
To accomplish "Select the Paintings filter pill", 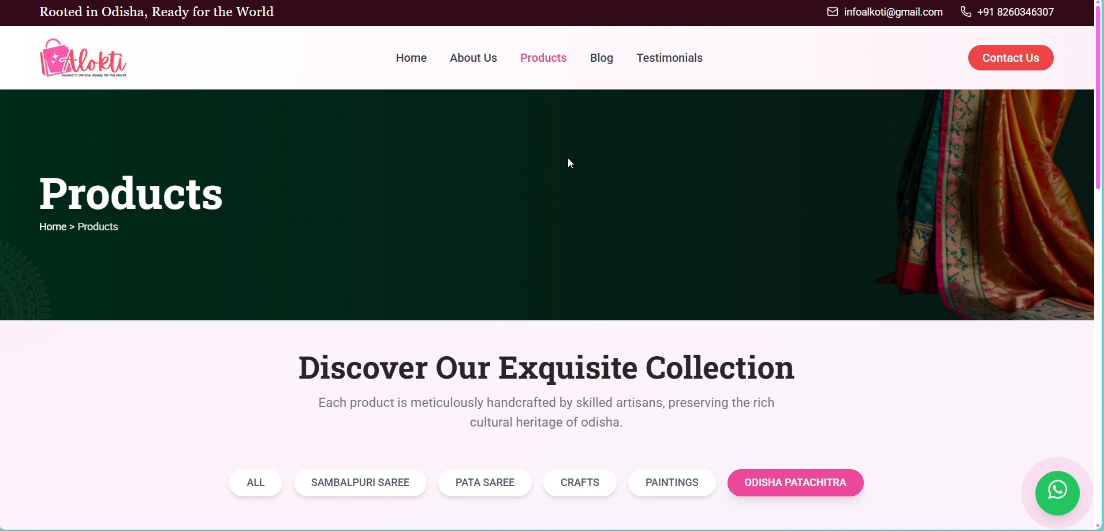I will pyautogui.click(x=672, y=483).
